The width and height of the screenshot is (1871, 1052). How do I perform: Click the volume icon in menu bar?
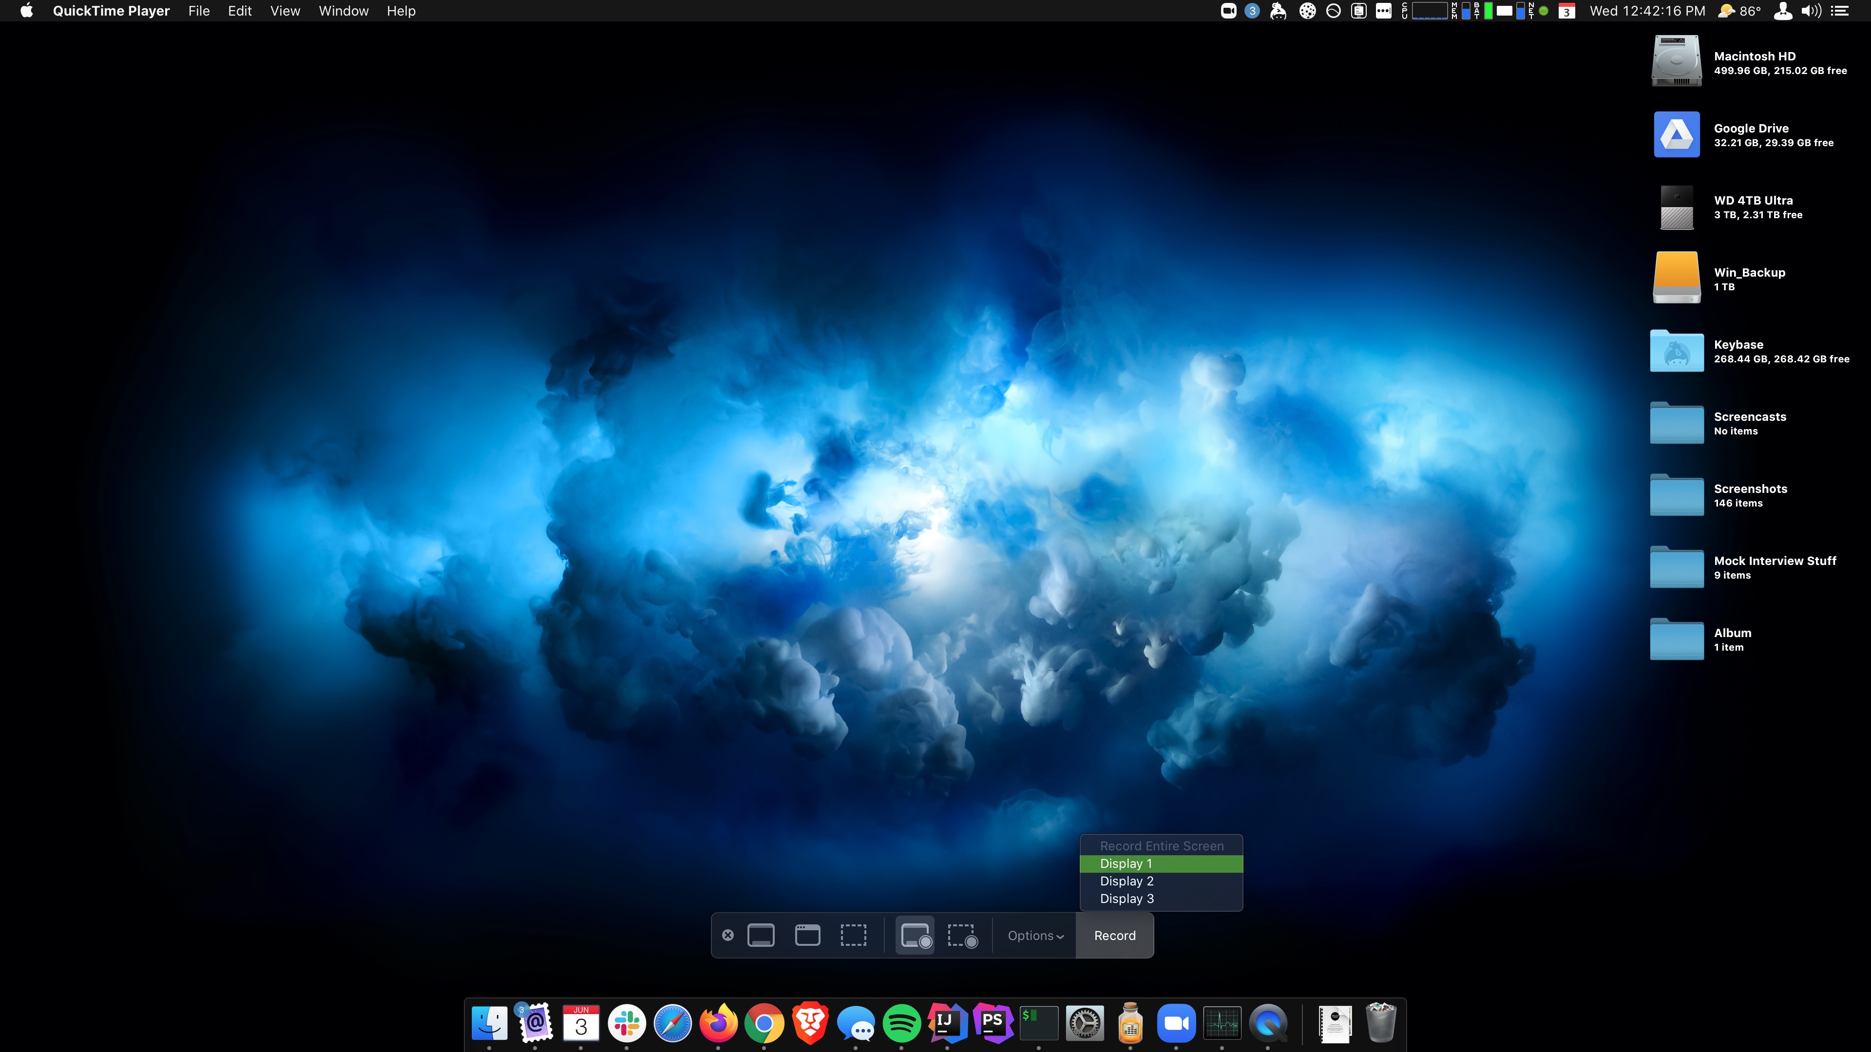pos(1811,11)
